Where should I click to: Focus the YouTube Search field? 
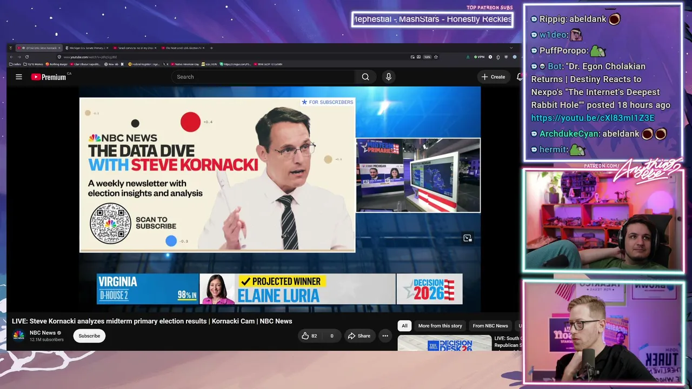click(x=264, y=77)
